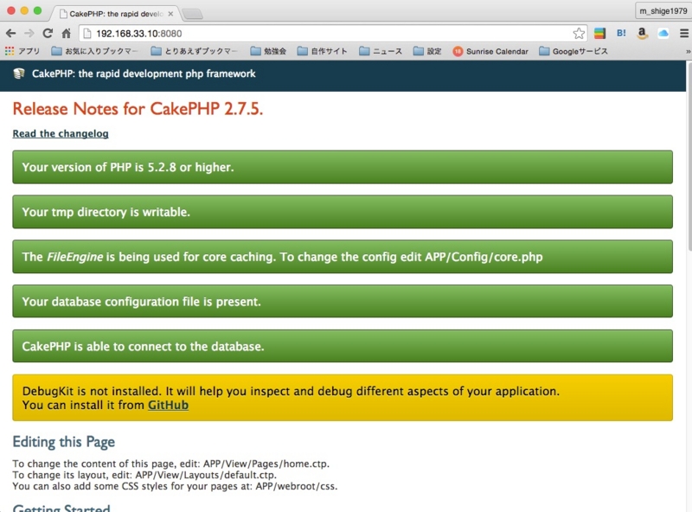692x512 pixels.
Task: Click the blue cloud extension icon
Action: pyautogui.click(x=663, y=33)
